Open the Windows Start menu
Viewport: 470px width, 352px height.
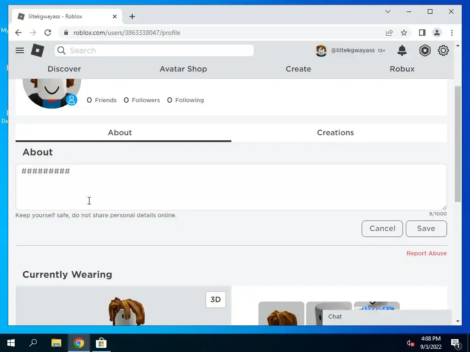tap(11, 343)
